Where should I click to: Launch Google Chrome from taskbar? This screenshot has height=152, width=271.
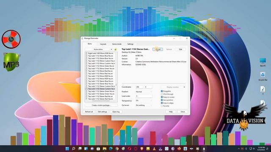coord(117,149)
